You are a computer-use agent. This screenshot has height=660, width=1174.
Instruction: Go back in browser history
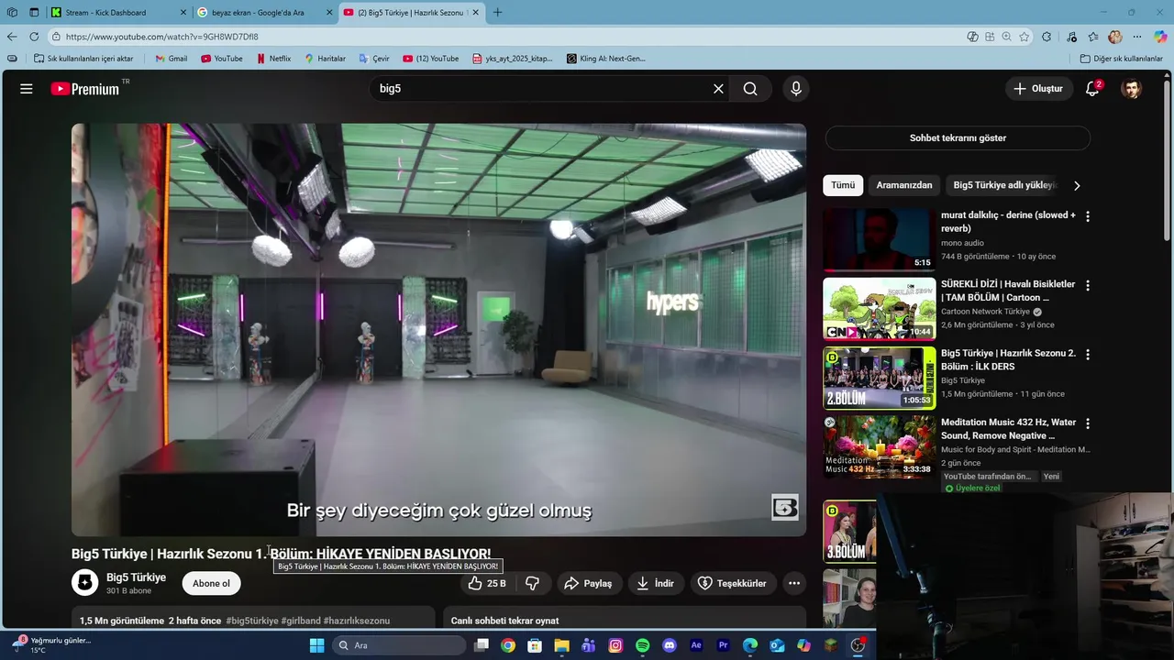point(12,37)
